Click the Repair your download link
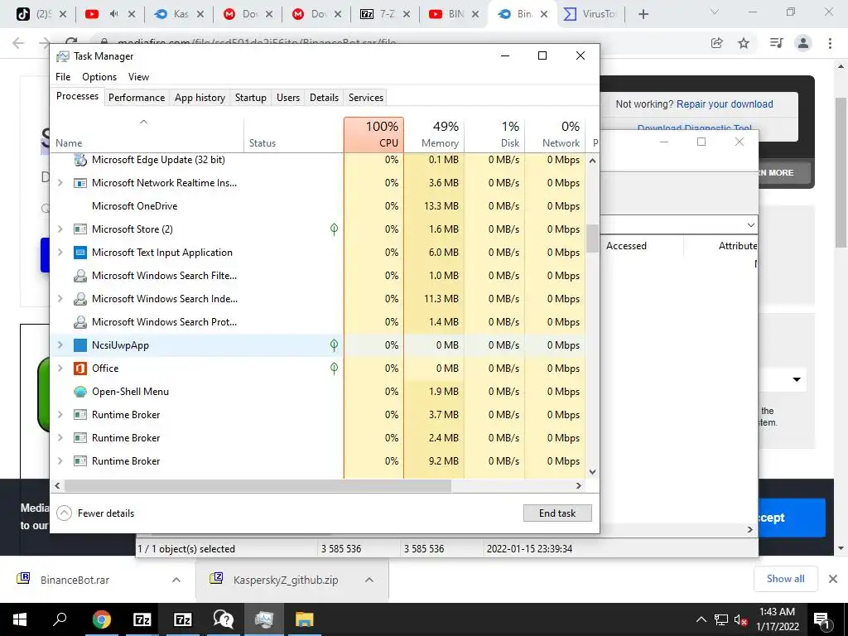 click(725, 104)
